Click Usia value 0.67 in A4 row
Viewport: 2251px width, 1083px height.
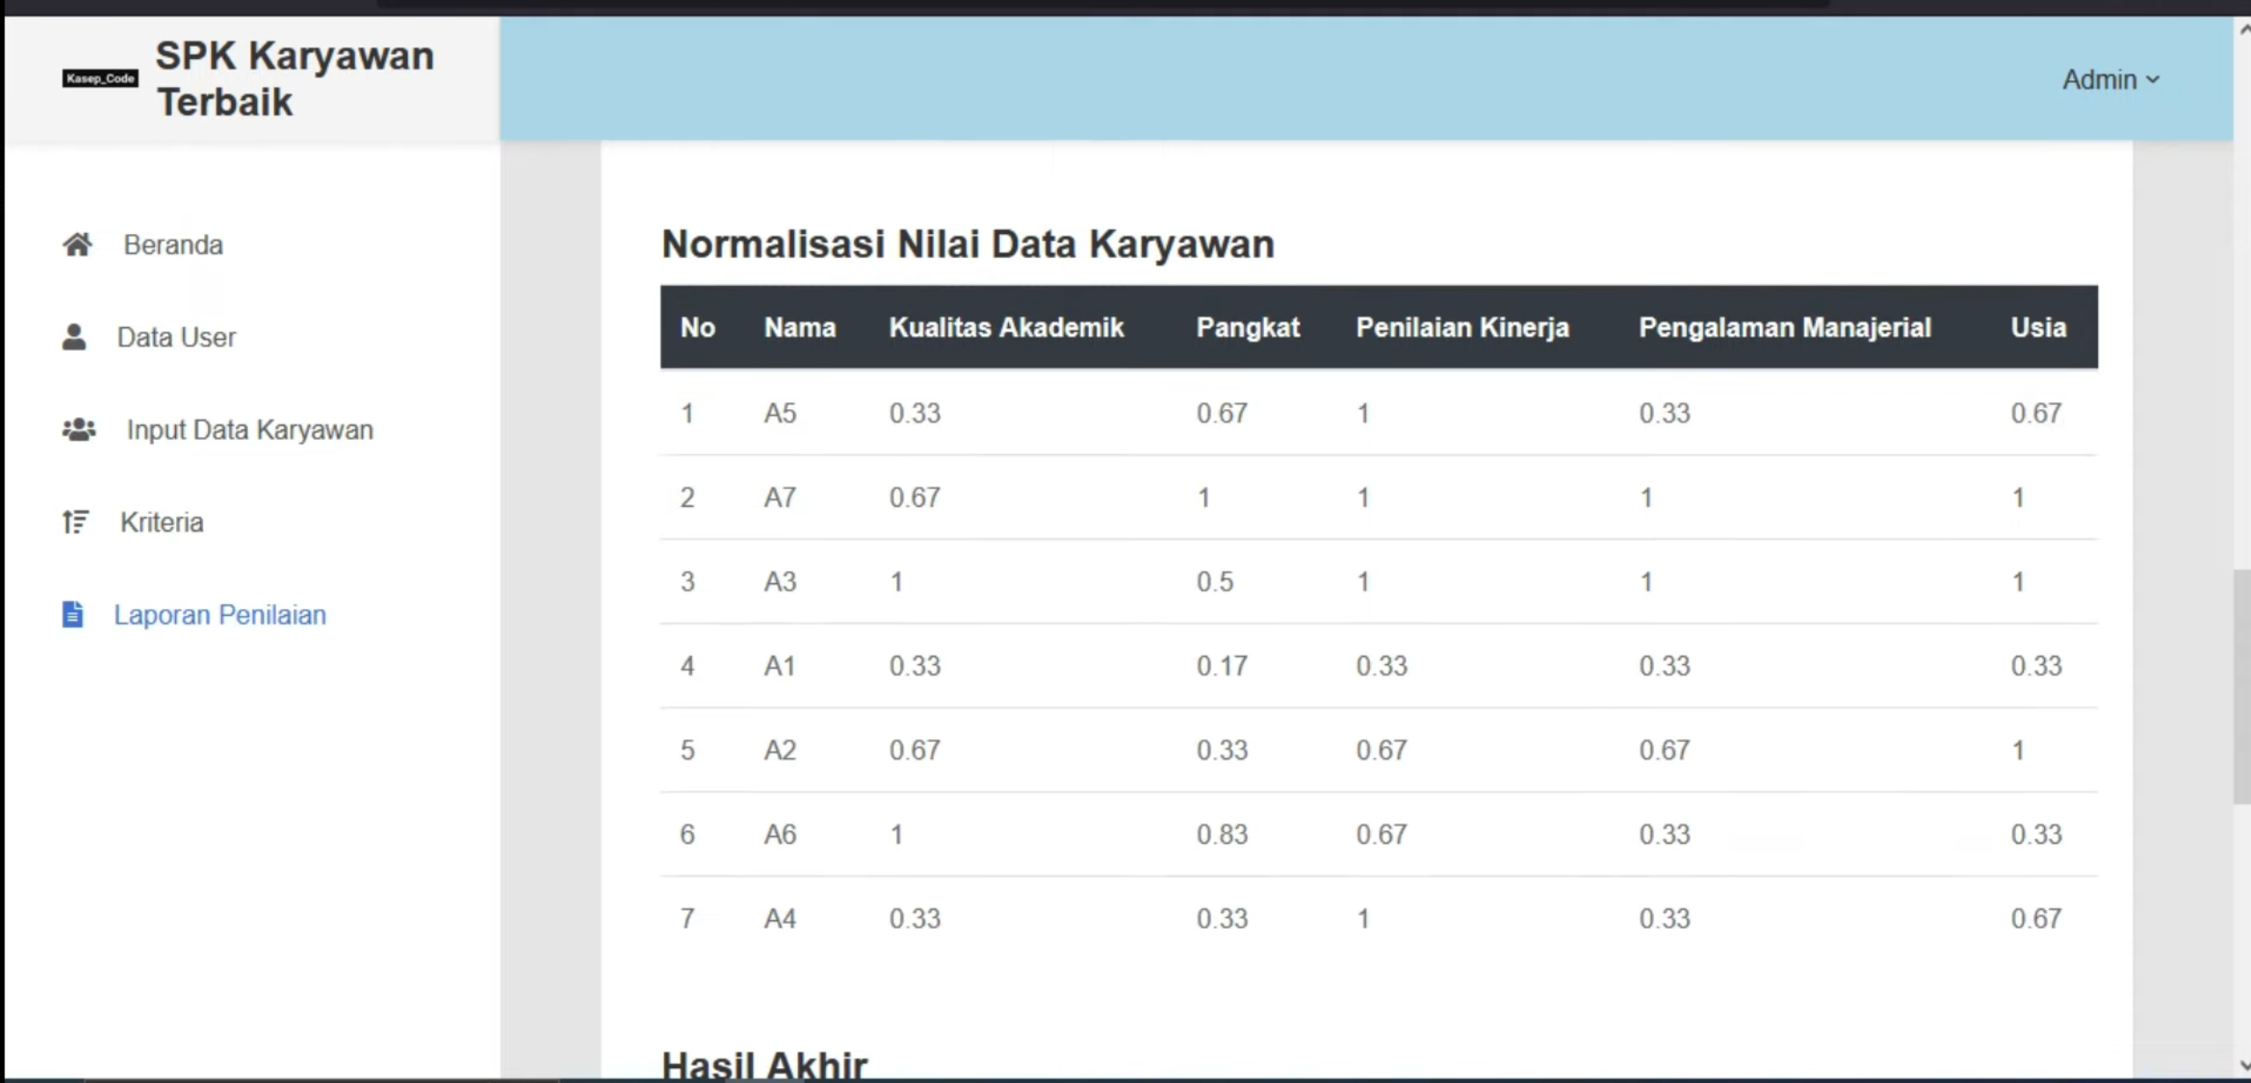pos(2036,918)
